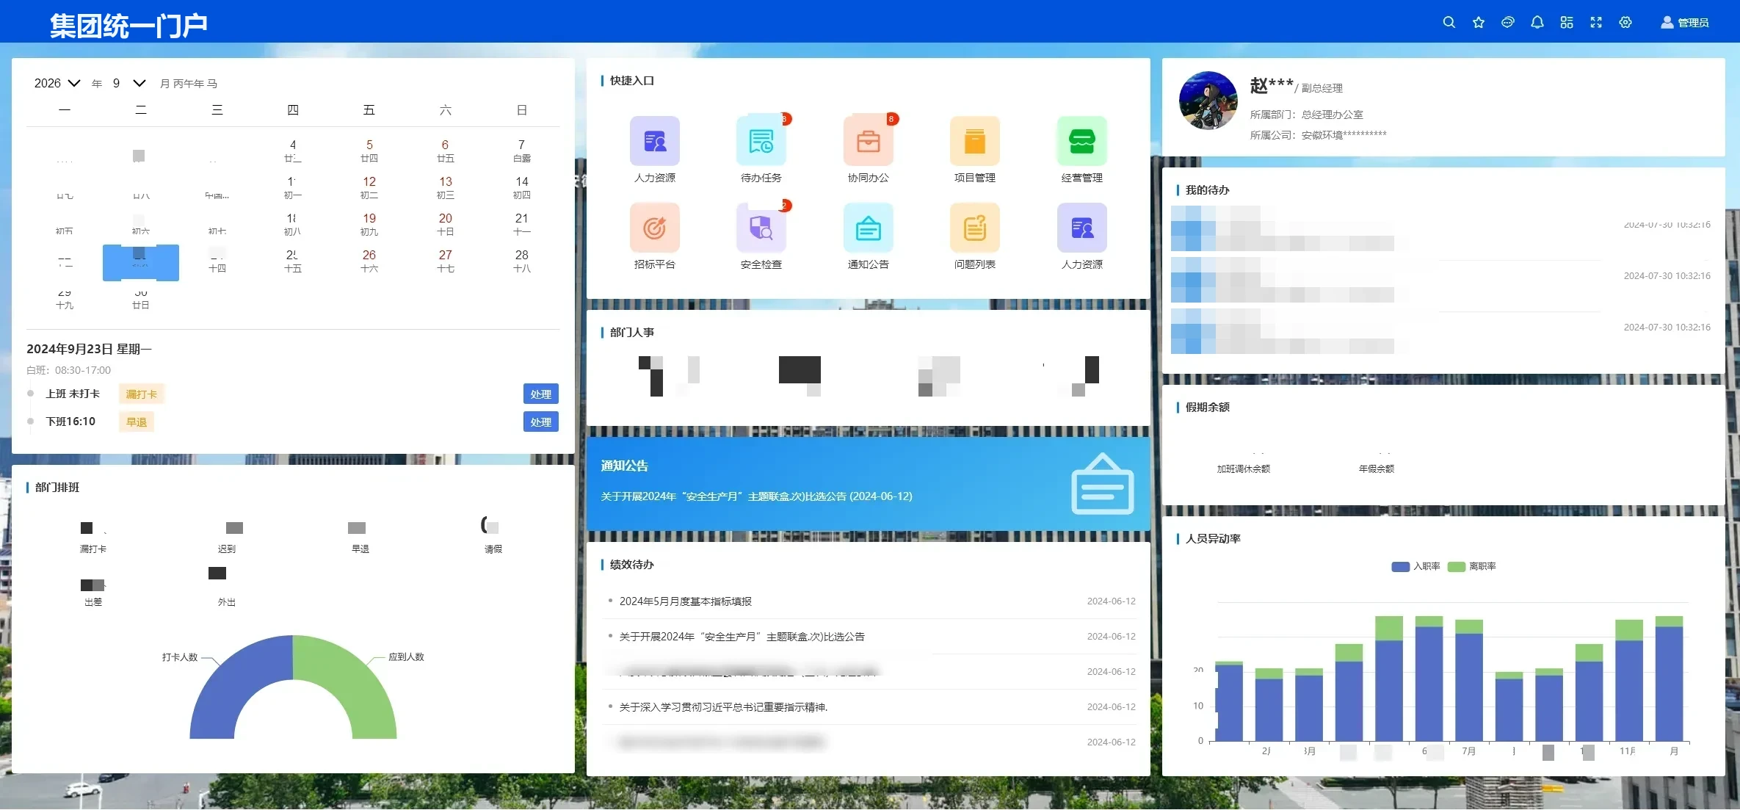Click the 2024年9月23日 星期一 date heading
Image resolution: width=1740 pixels, height=810 pixels.
(x=89, y=349)
